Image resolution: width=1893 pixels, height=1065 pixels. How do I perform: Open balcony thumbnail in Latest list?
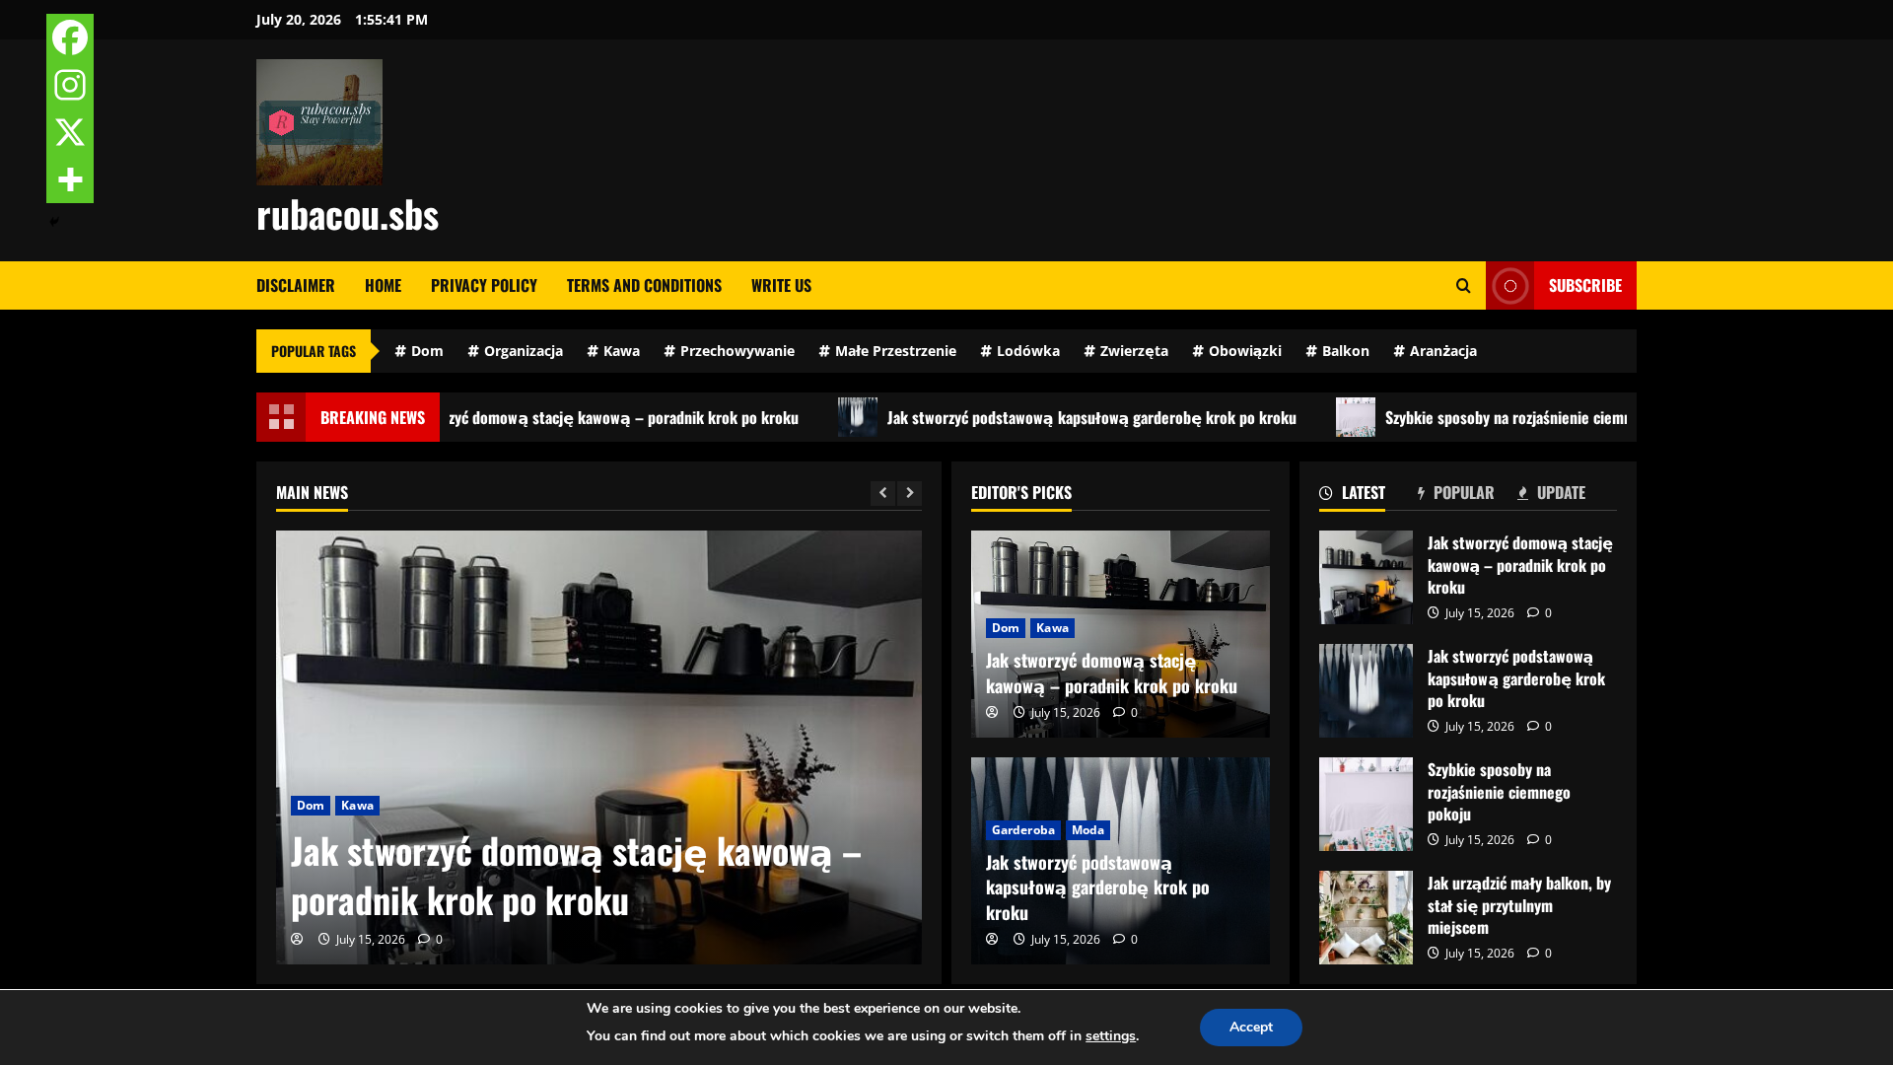1366,918
